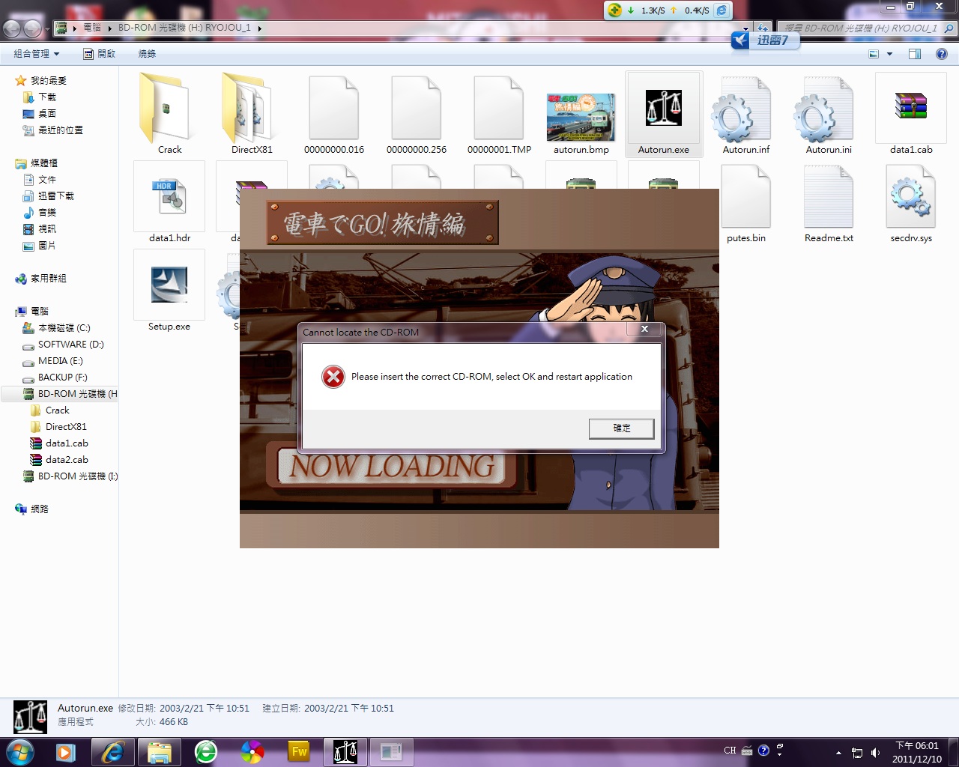This screenshot has width=959, height=767.
Task: Select the Setup.exe installer file
Action: tap(169, 291)
